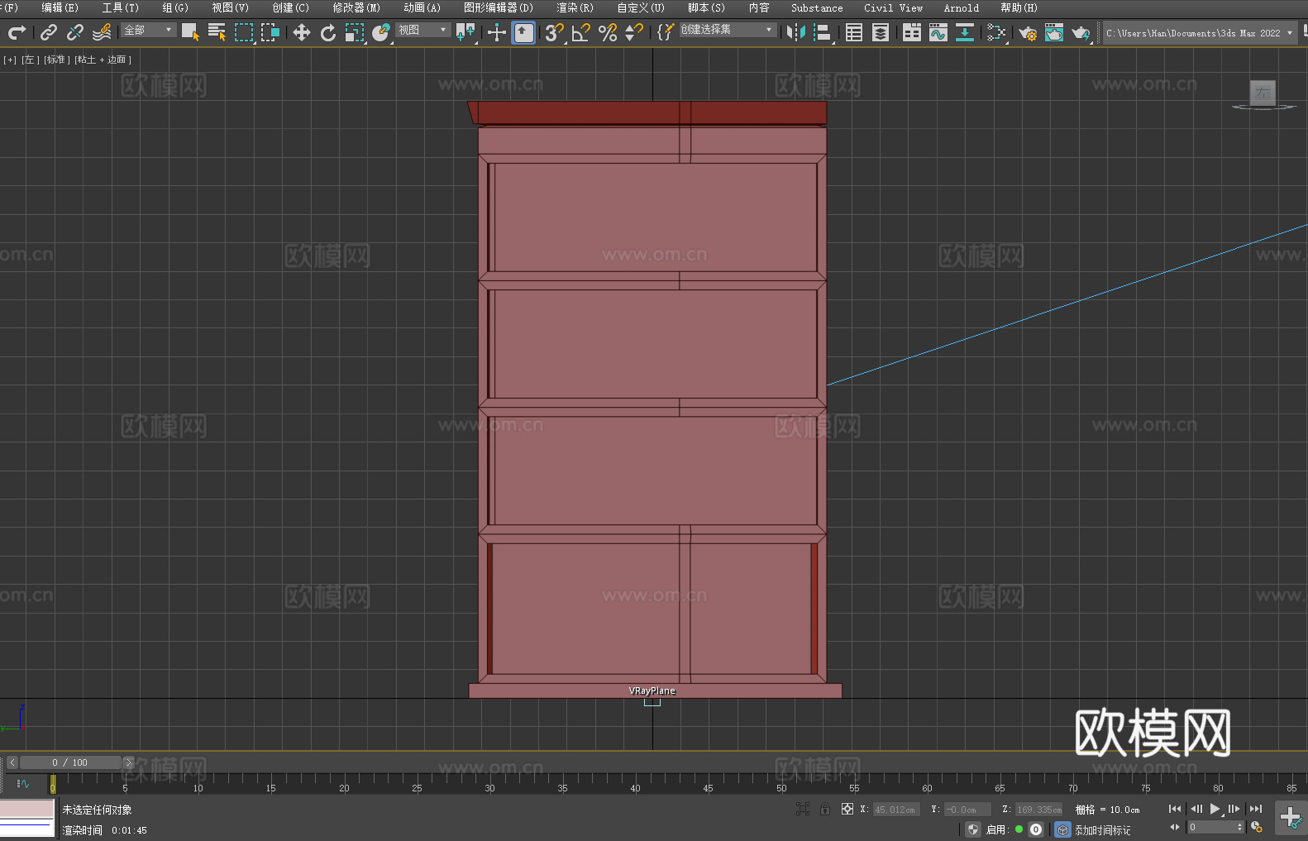Open the 编辑(E) menu
Viewport: 1308px width, 841px height.
point(60,7)
